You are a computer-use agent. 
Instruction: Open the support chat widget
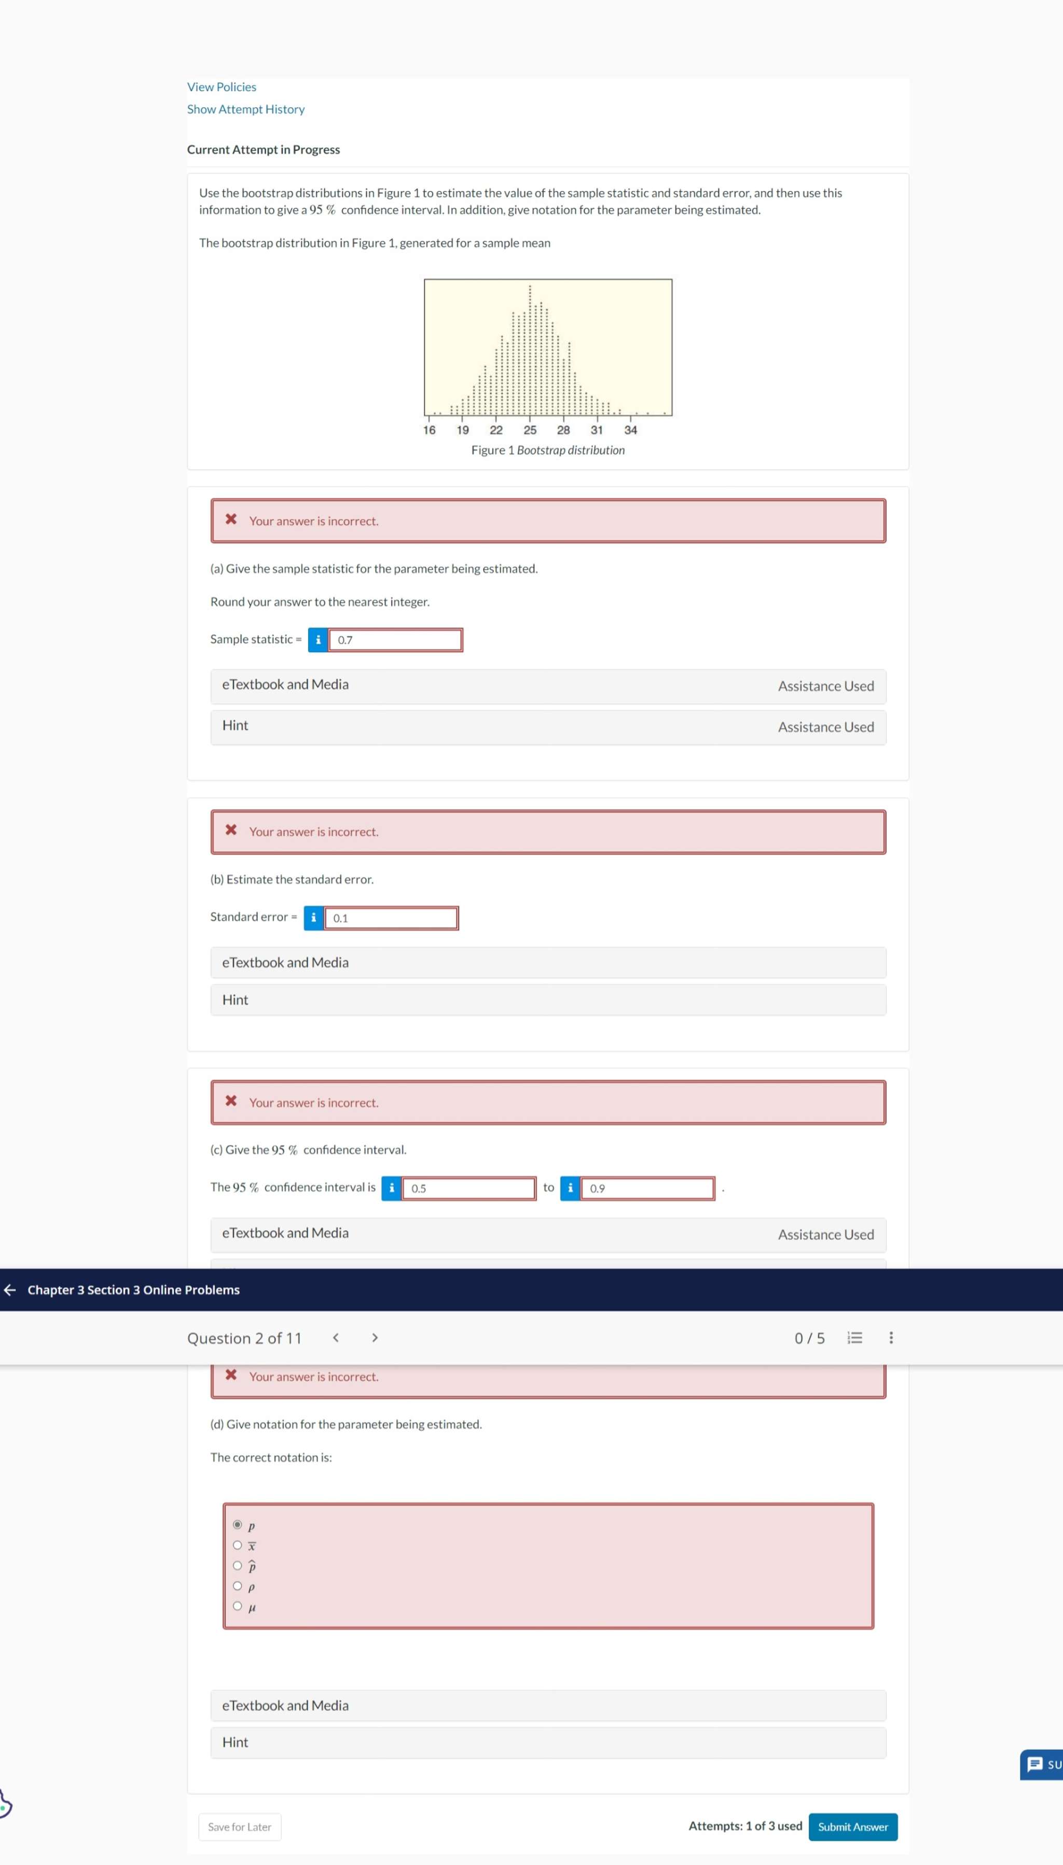click(1041, 1764)
